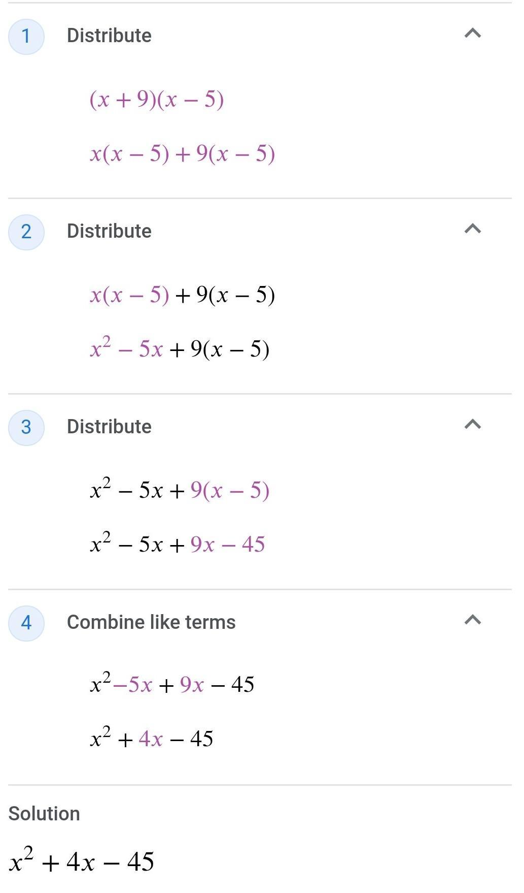The height and width of the screenshot is (893, 524).
Task: Select the x² + 4x − 45 result in step 4
Action: click(x=151, y=739)
